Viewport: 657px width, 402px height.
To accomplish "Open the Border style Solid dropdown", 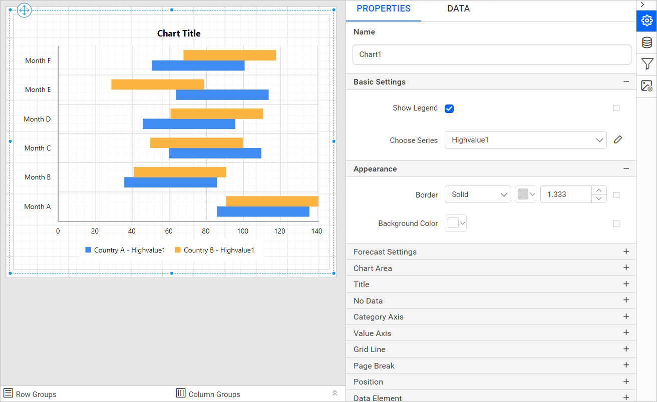I will 478,194.
